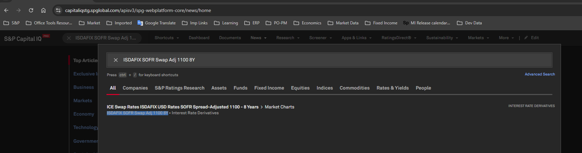
Task: Open ICE Swap Rates ISDAFIX 8 Years result
Action: click(183, 107)
